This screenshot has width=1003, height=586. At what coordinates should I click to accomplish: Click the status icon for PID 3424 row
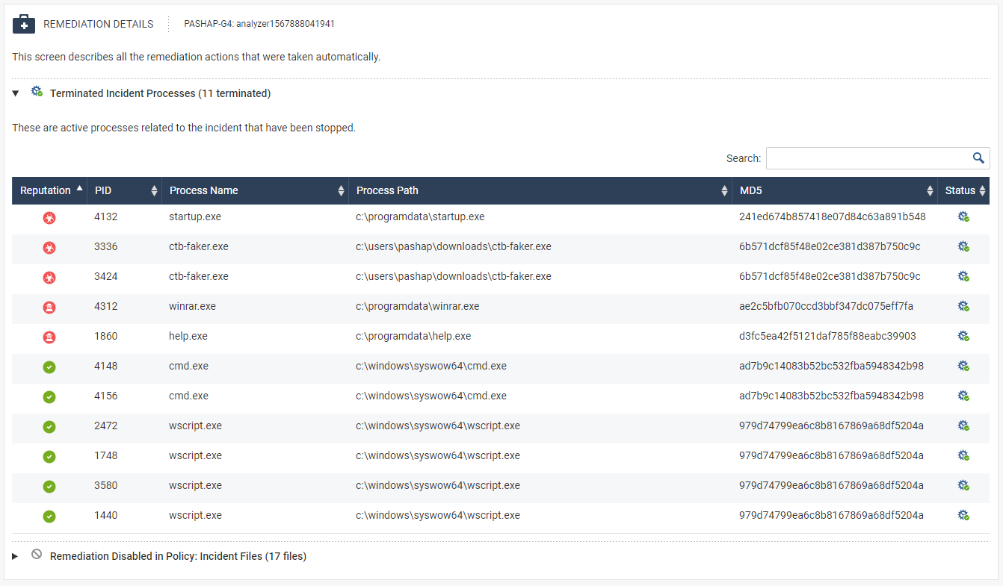tap(963, 277)
